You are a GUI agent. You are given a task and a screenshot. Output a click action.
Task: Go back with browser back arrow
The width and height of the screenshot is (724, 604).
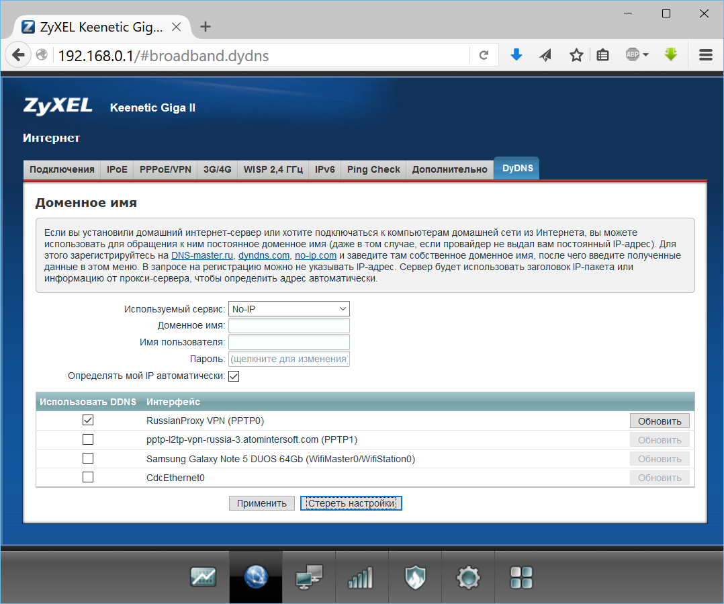[18, 55]
